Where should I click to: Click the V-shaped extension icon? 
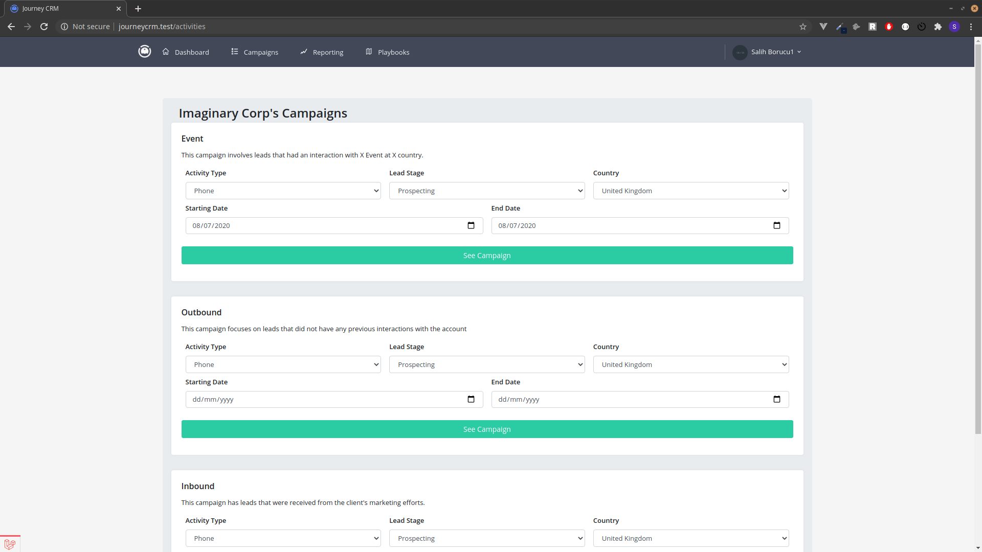pyautogui.click(x=823, y=27)
